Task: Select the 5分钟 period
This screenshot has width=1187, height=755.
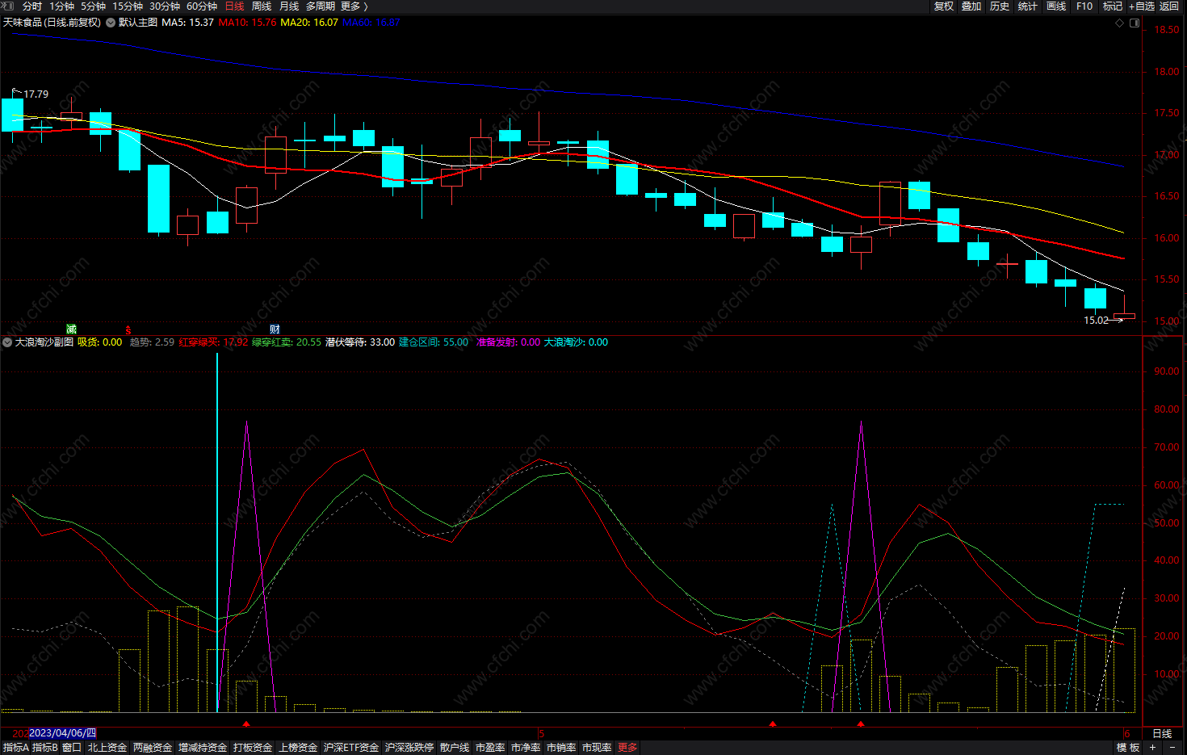Action: point(93,6)
